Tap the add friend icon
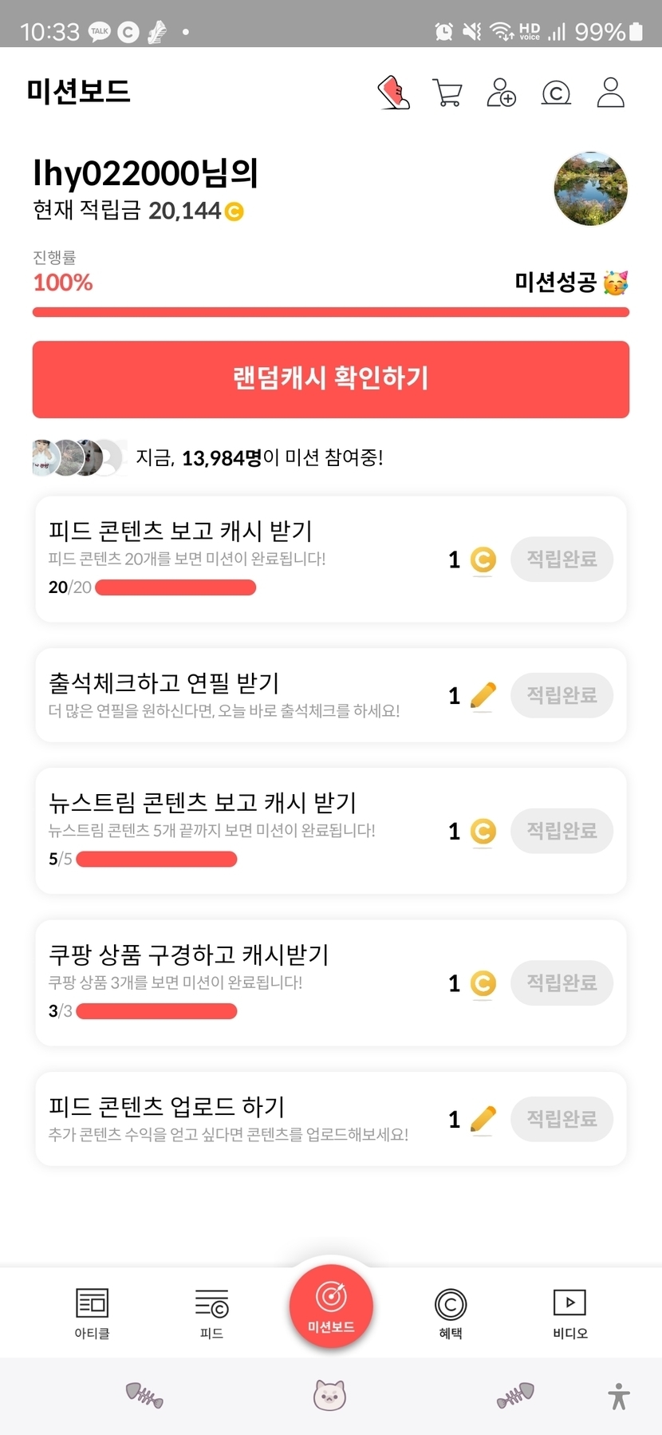This screenshot has width=662, height=1435. tap(502, 93)
